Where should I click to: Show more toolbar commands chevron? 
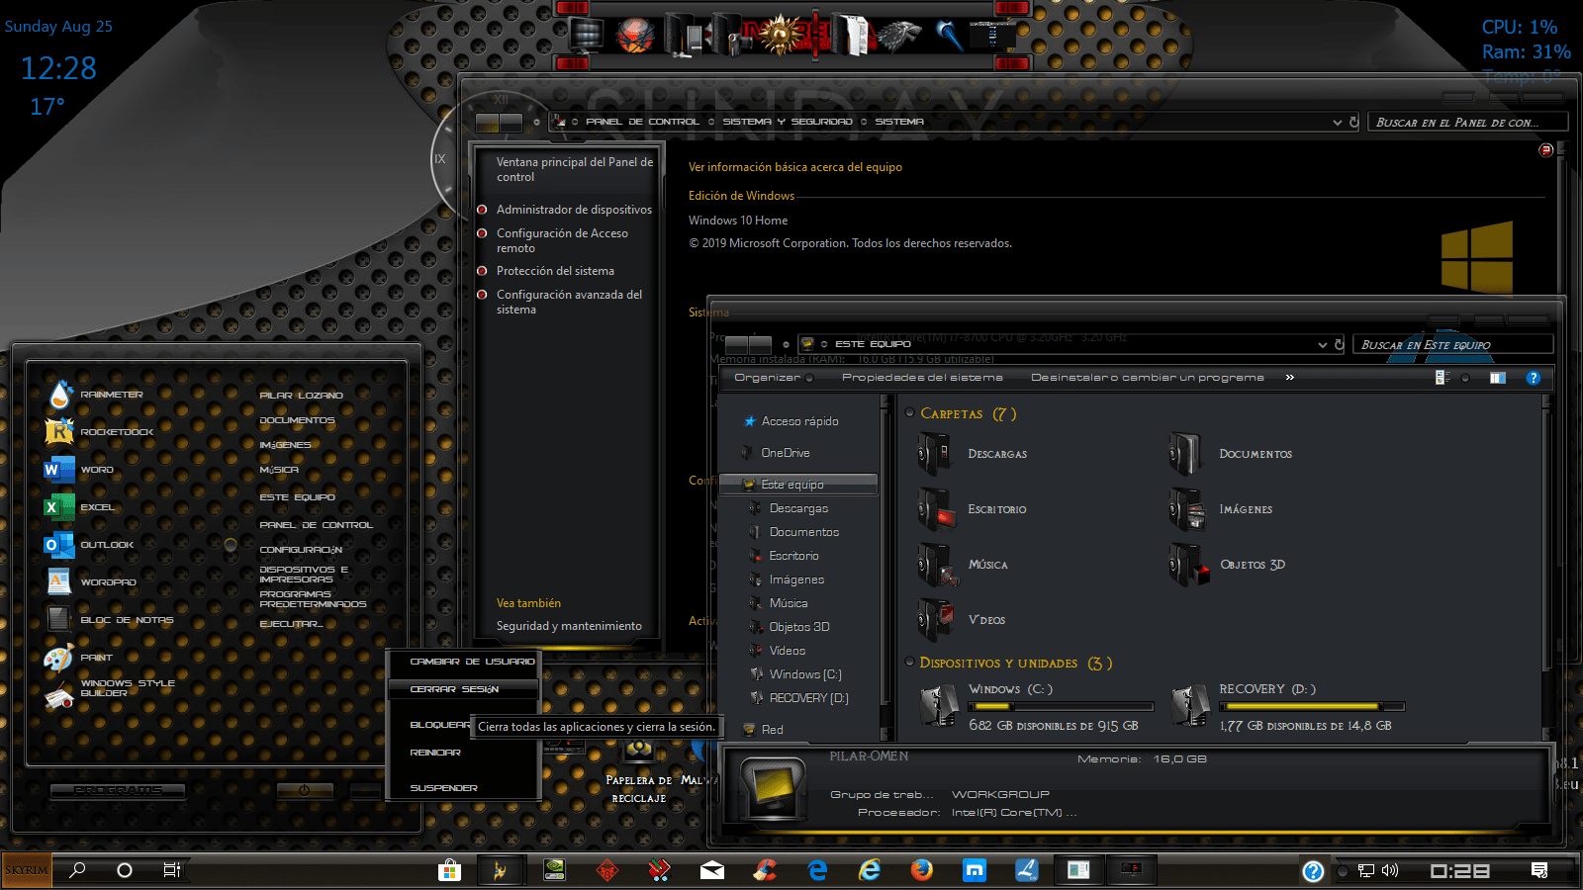1289,377
